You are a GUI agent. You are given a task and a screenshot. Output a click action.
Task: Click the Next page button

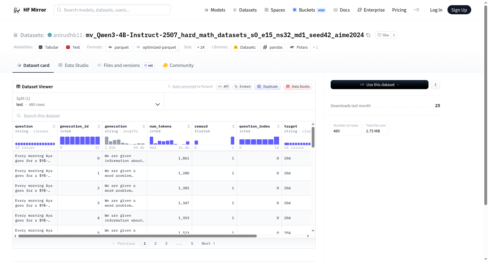tap(208, 243)
